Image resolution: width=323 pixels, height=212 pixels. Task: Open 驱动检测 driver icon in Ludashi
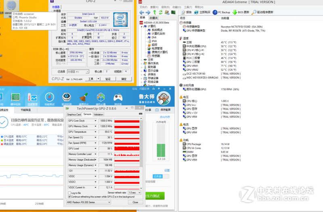(67, 99)
